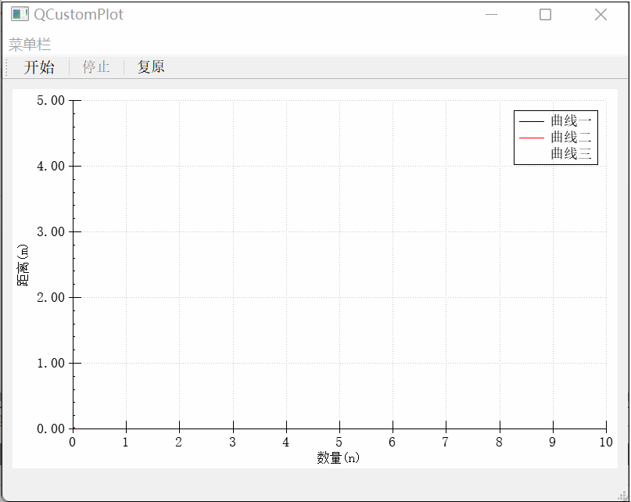Click the 2.00 y-axis tick label

pyautogui.click(x=51, y=297)
